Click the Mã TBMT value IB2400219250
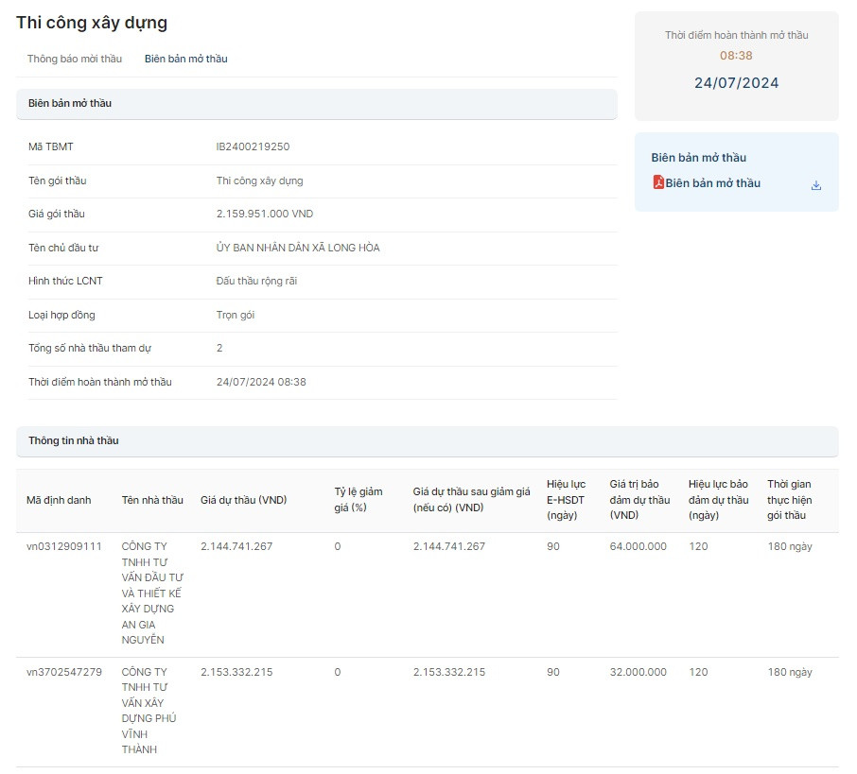Viewport: 857px width, 774px height. [x=253, y=146]
